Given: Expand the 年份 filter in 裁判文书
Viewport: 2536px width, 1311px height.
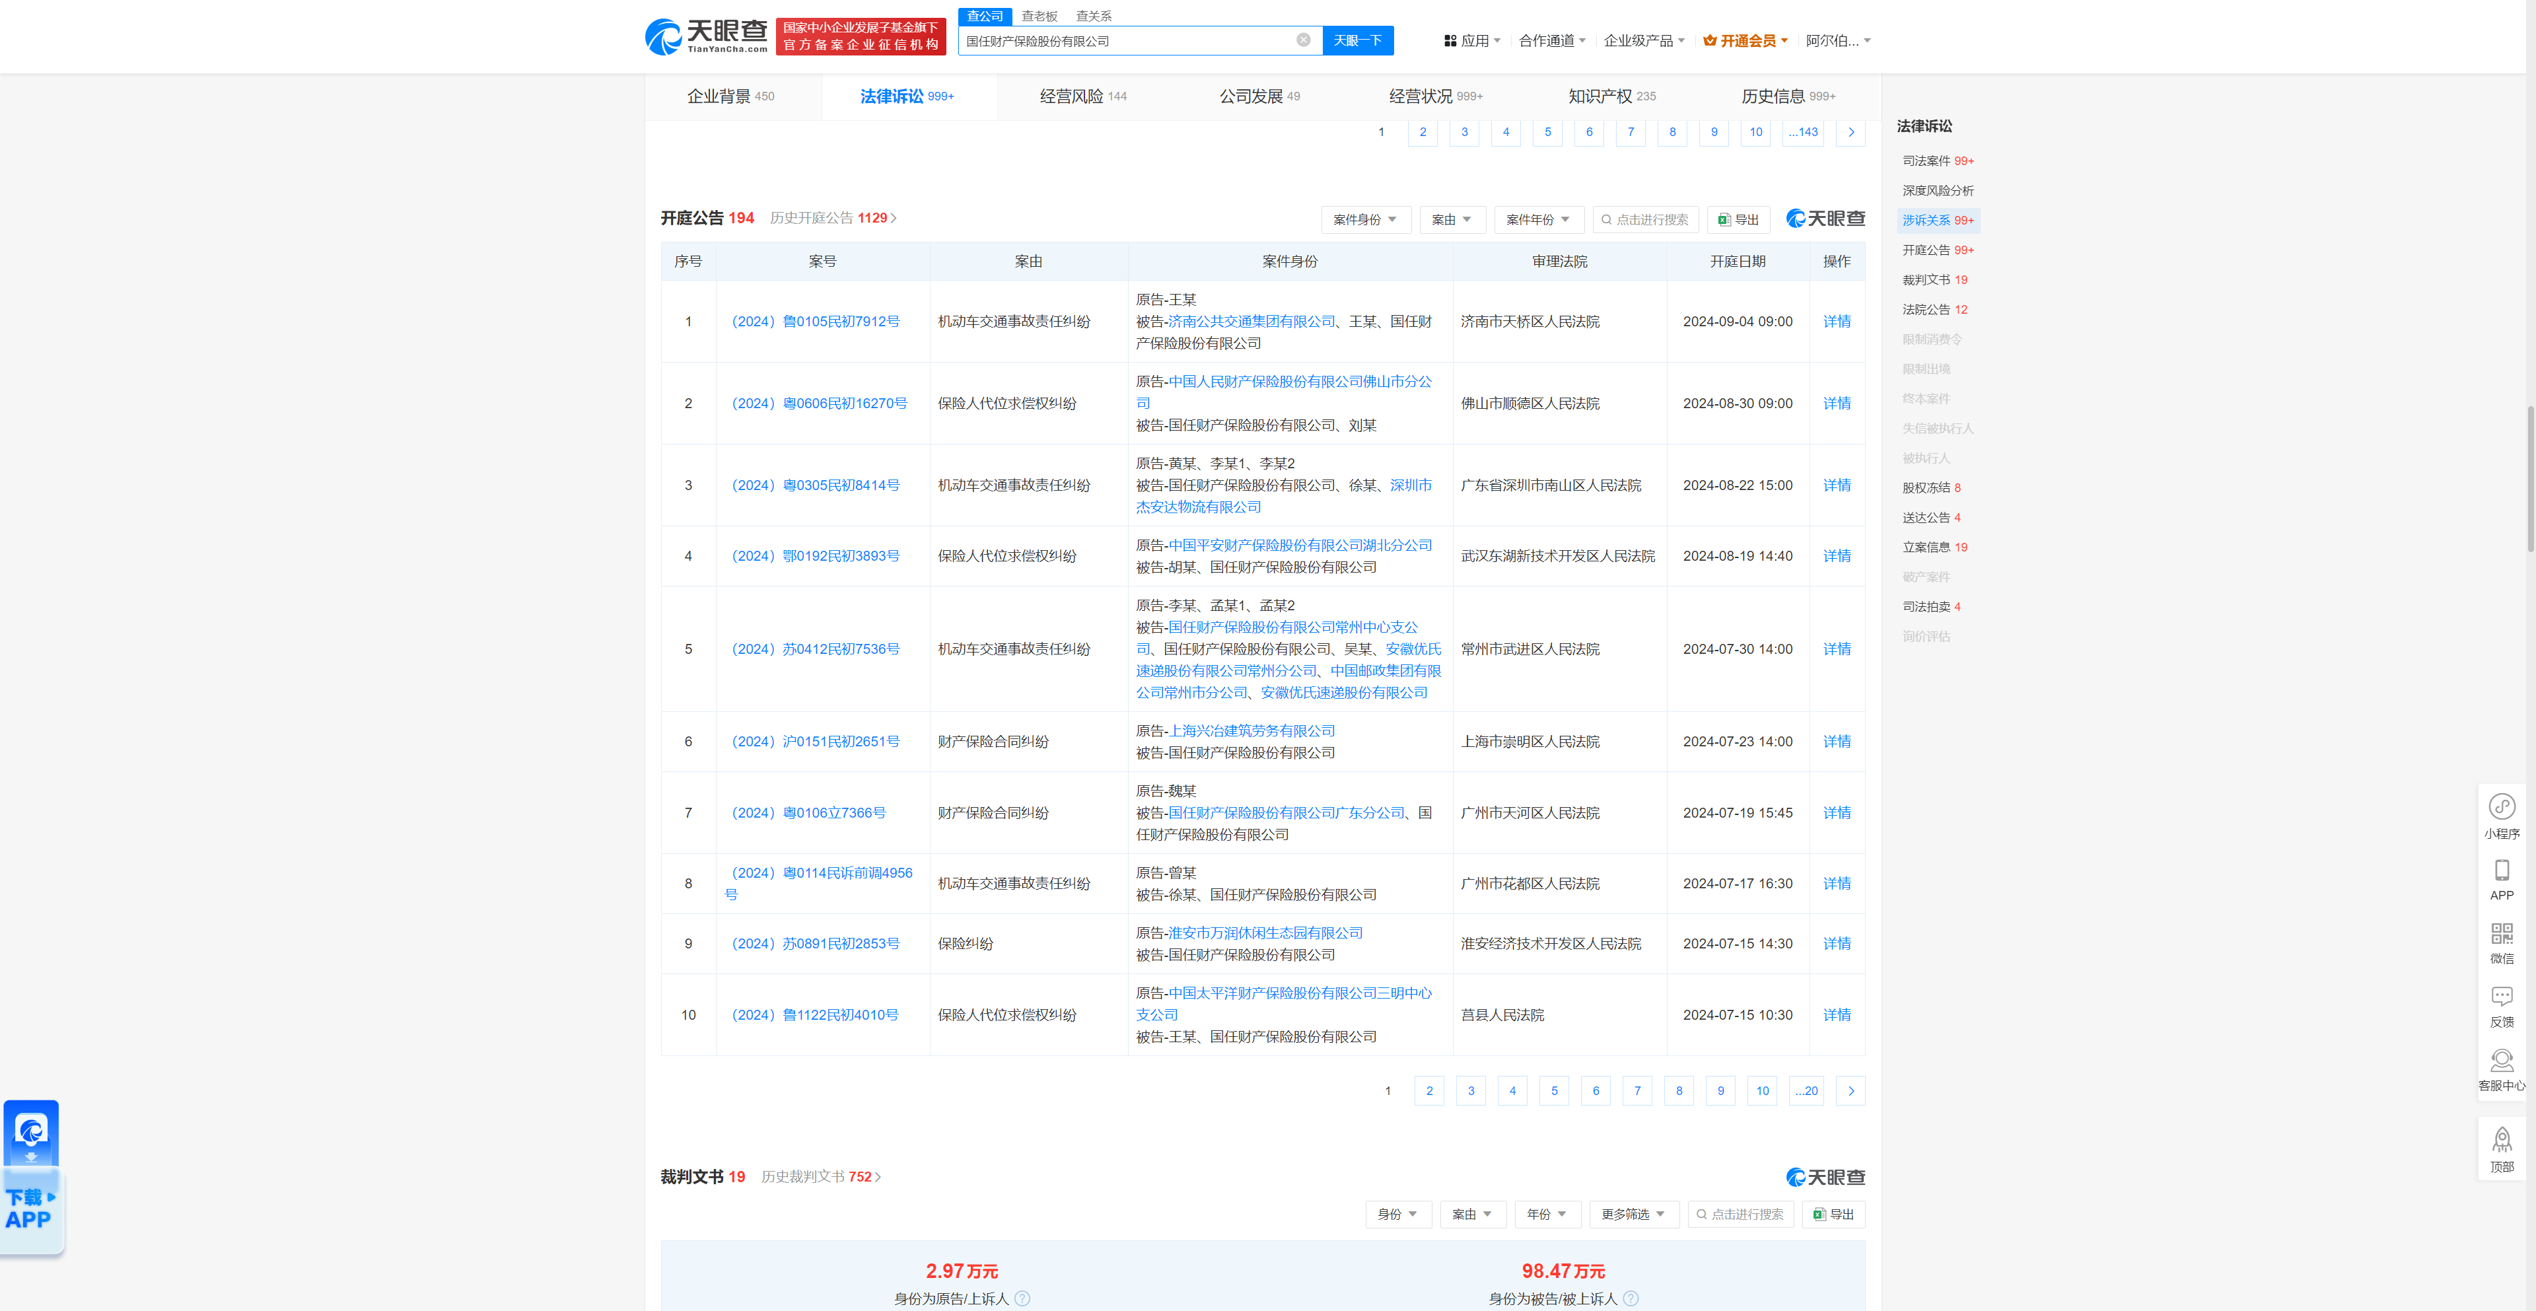Looking at the screenshot, I should point(1547,1213).
